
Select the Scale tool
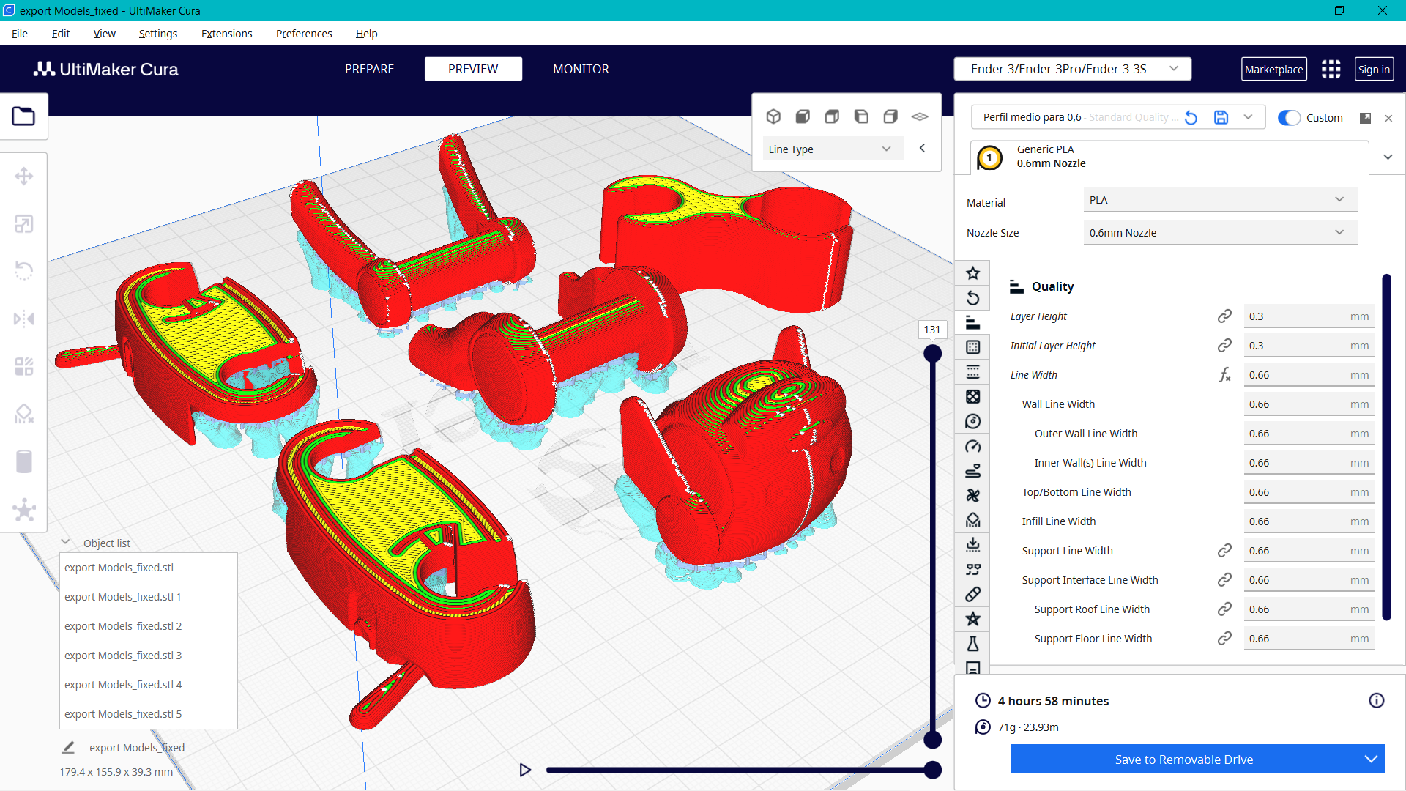[x=24, y=223]
